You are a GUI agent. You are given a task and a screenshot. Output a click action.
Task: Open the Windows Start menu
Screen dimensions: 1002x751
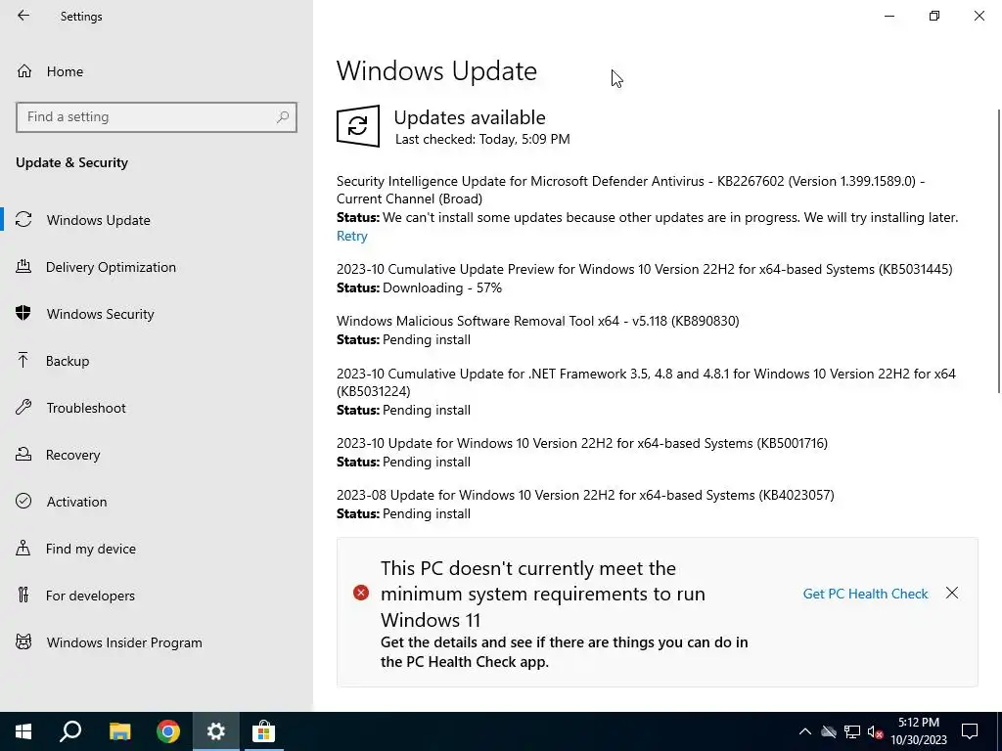click(23, 731)
